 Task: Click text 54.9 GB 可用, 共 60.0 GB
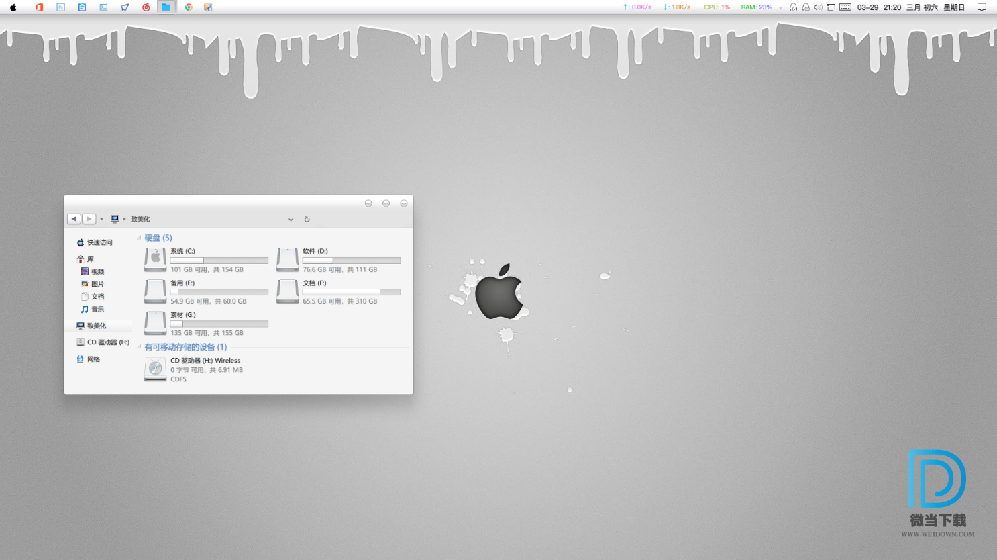[x=208, y=301]
